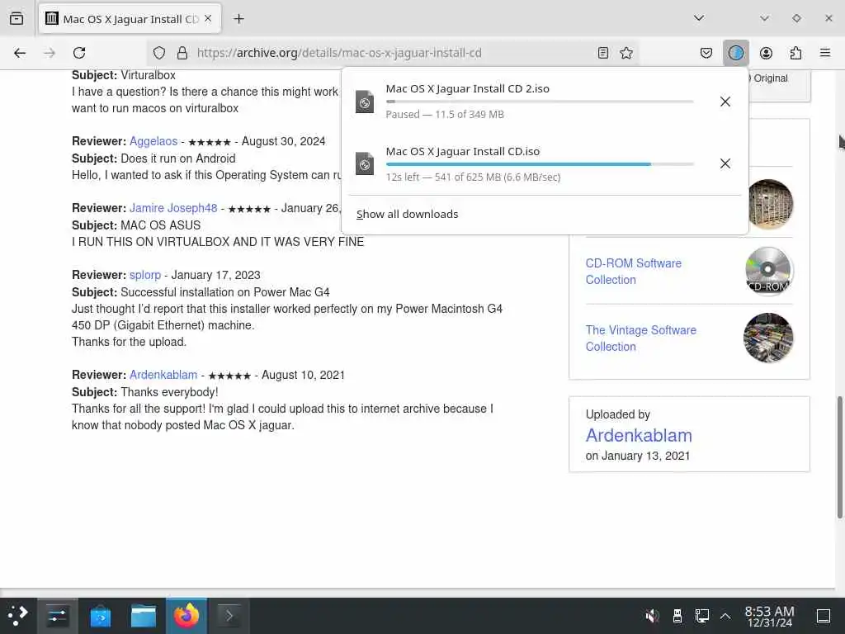Toggle the downloads panel button
Screen dimensions: 845x634
[x=735, y=53]
